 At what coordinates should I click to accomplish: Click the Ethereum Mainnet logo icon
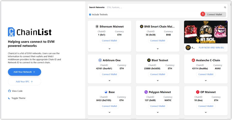(97, 26)
